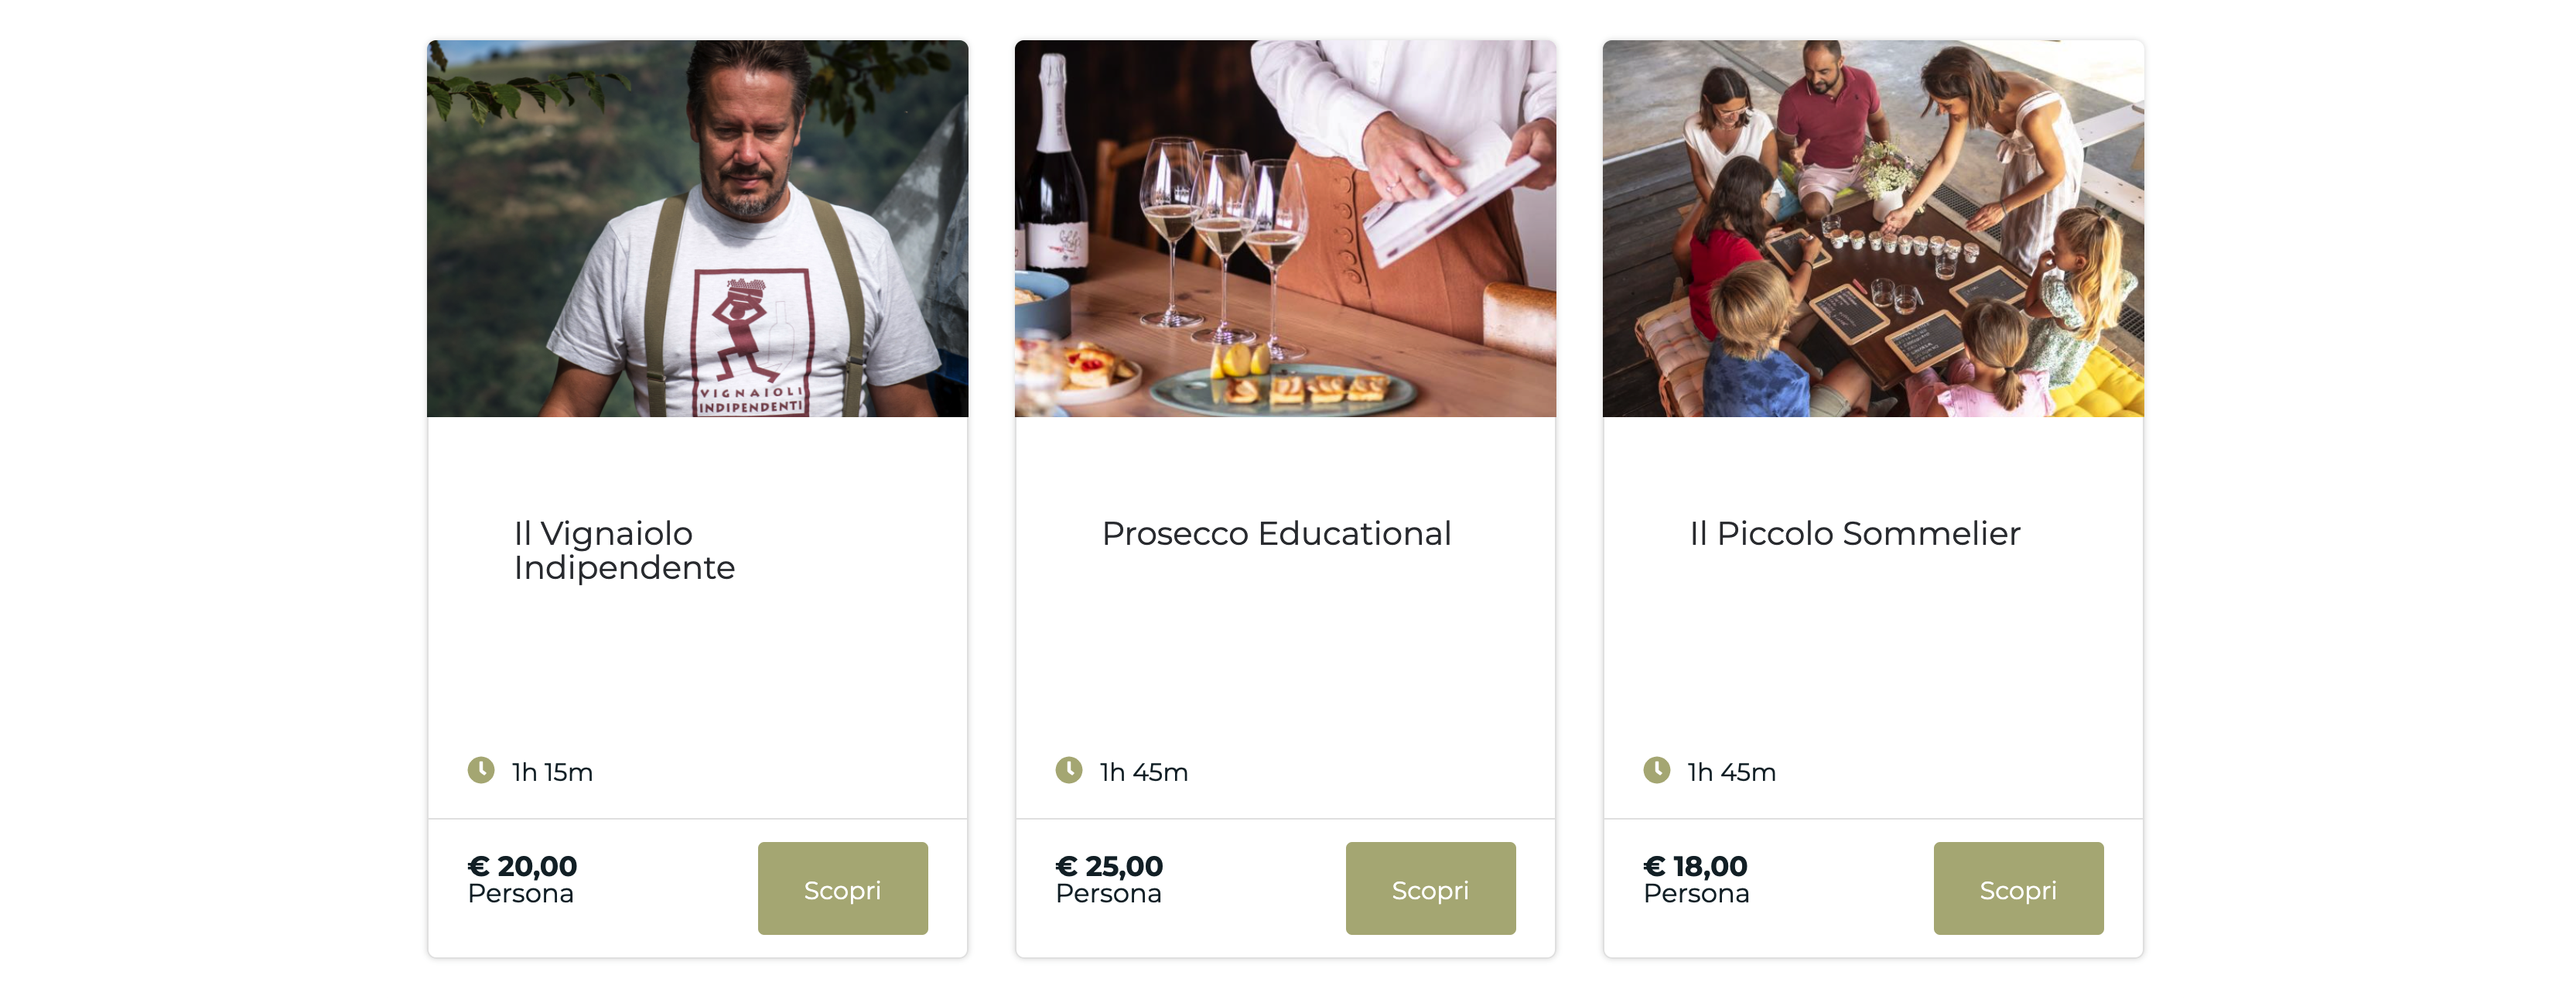Open the Prosecco Educational title
Viewport: 2576px width, 1003px height.
(1276, 534)
